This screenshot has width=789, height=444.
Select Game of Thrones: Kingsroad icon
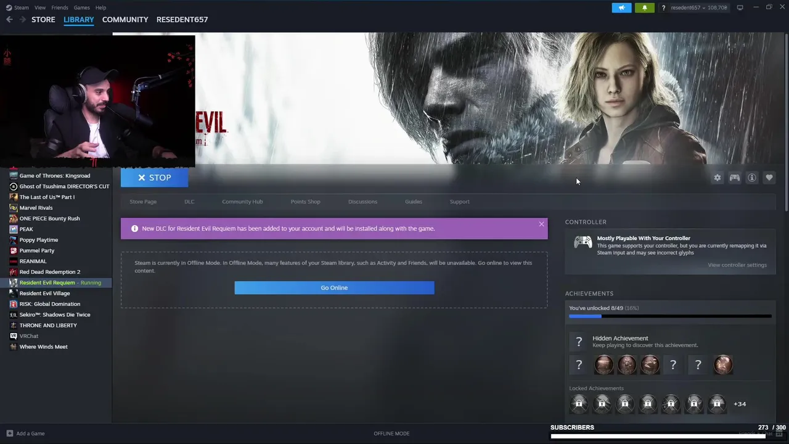point(14,176)
